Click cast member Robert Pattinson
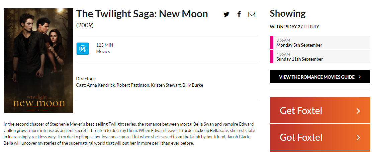 click(x=133, y=85)
